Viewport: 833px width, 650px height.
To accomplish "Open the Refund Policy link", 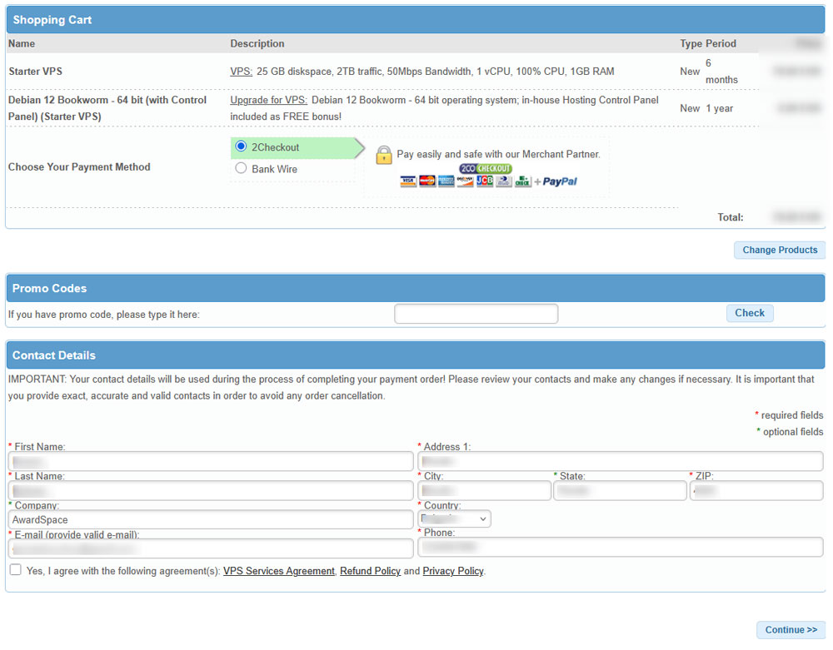I will pyautogui.click(x=370, y=572).
